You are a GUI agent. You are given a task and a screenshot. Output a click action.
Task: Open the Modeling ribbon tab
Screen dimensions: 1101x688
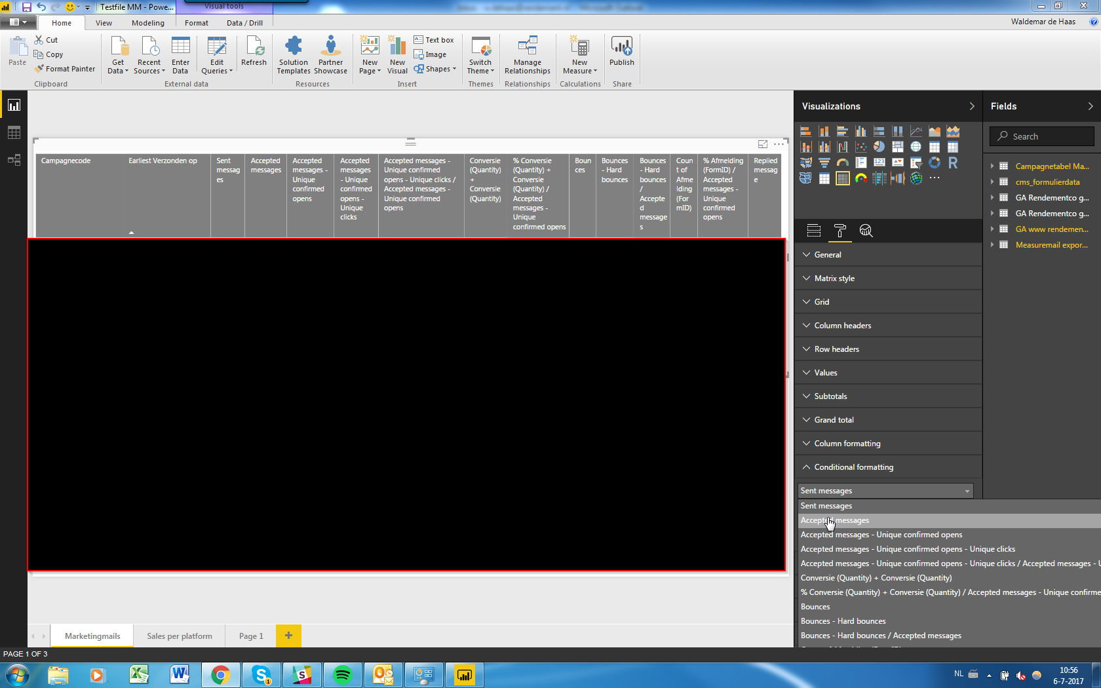coord(148,23)
